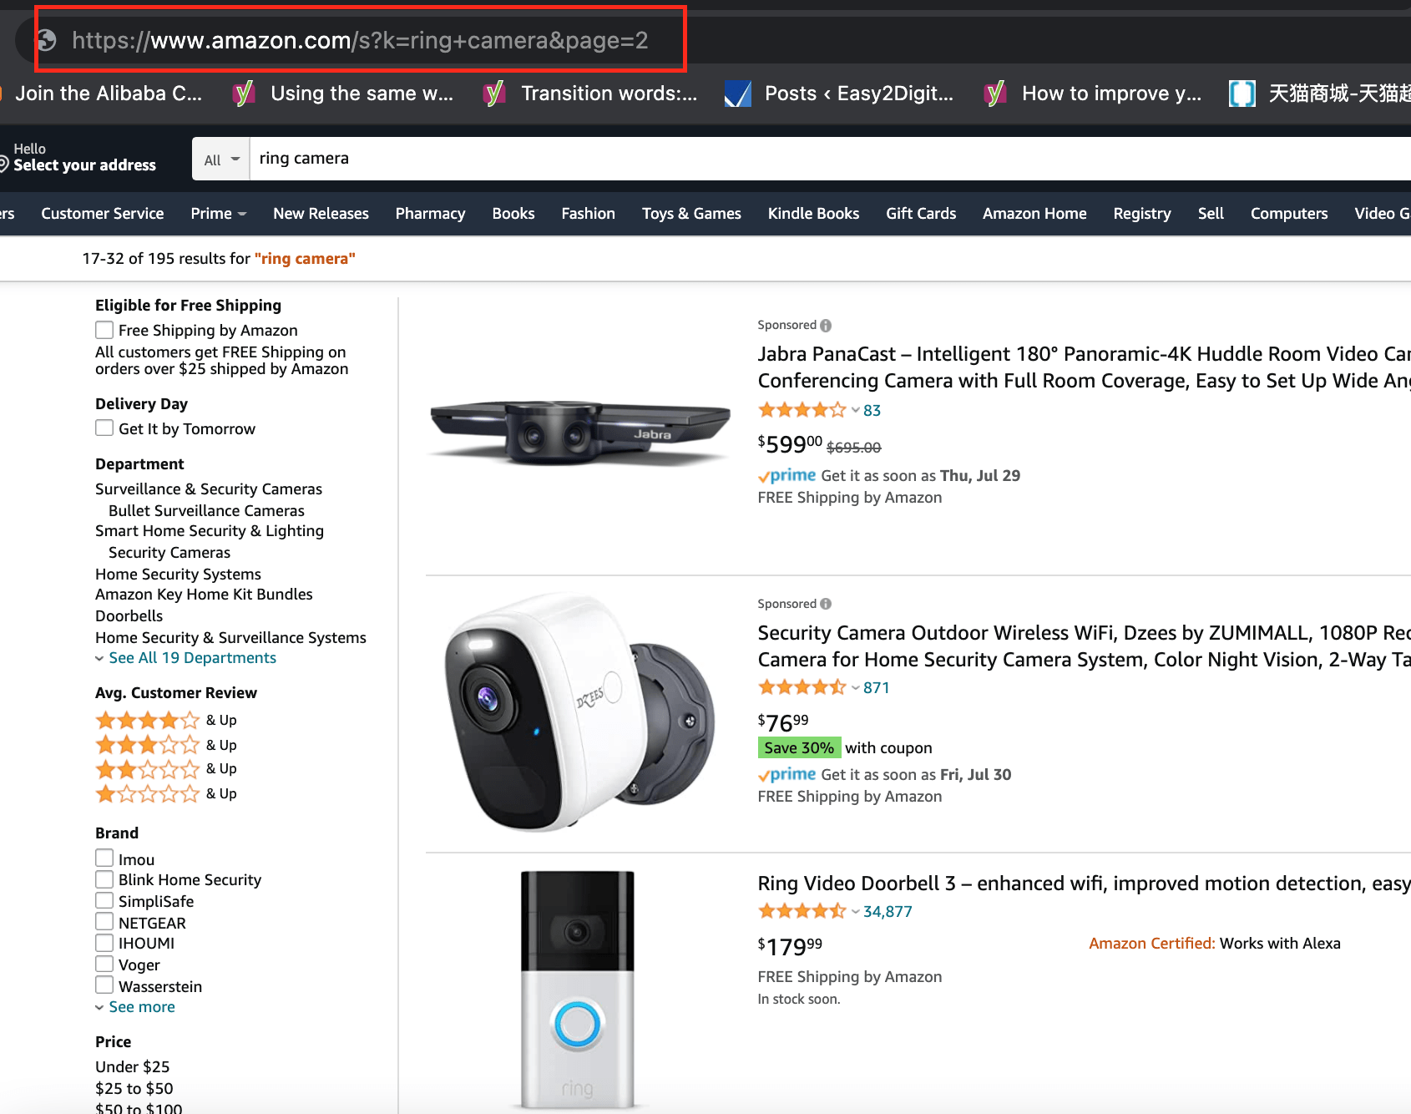The image size is (1411, 1114).
Task: Select the SimpliSafe brand checkbox
Action: (x=104, y=900)
